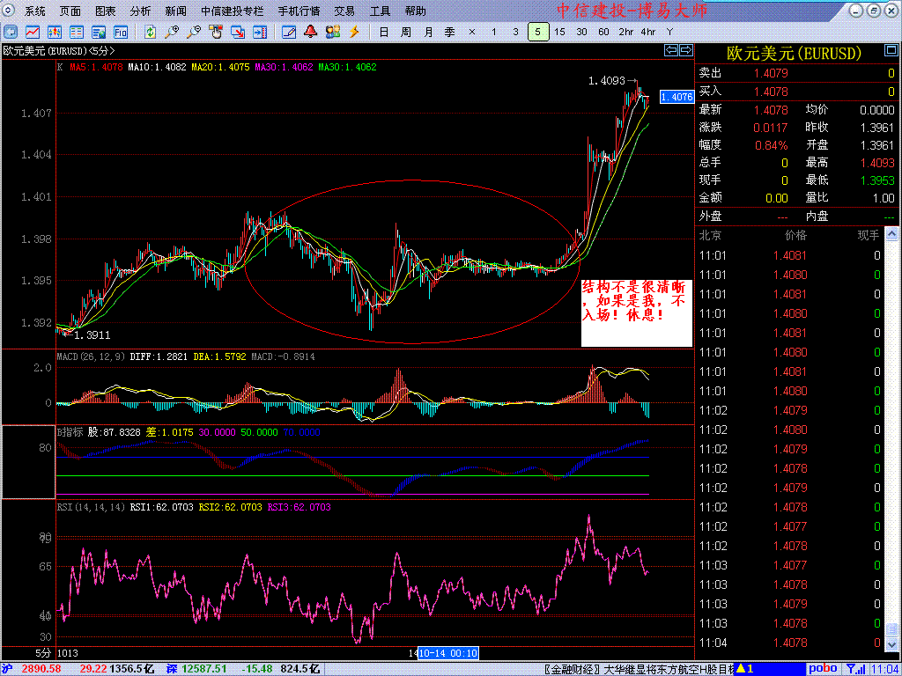Open the drawing pencil tool icon
This screenshot has height=676, width=902.
(289, 32)
